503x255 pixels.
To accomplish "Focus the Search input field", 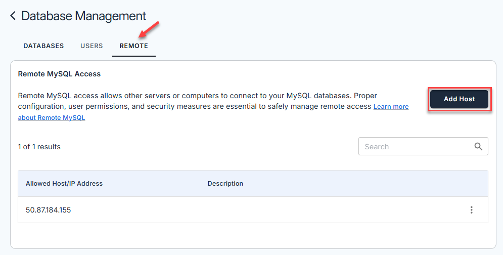I will [x=415, y=147].
